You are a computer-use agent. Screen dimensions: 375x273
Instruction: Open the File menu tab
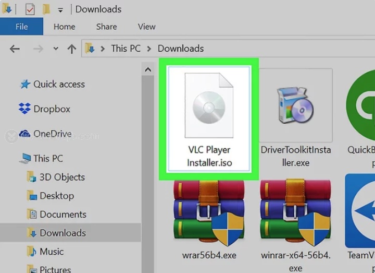[21, 27]
